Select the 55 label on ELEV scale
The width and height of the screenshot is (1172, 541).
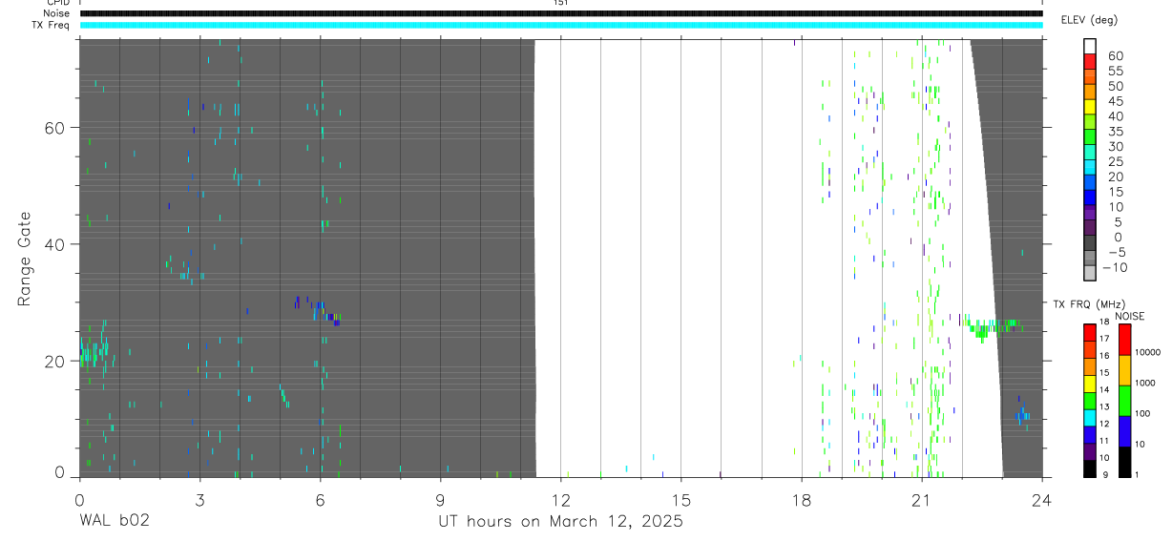[x=1115, y=71]
